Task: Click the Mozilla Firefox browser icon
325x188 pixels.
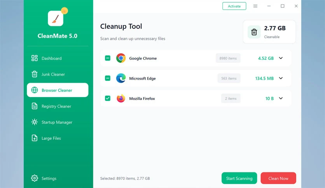Action: (x=121, y=98)
